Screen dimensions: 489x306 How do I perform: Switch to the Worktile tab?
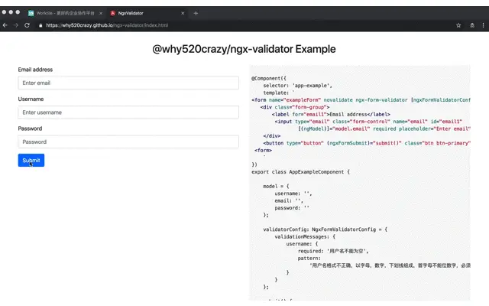[65, 13]
